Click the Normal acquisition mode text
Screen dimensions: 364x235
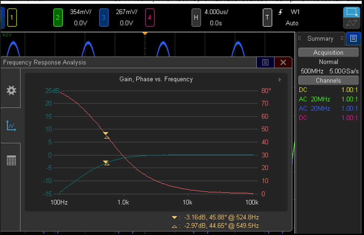[x=328, y=62]
